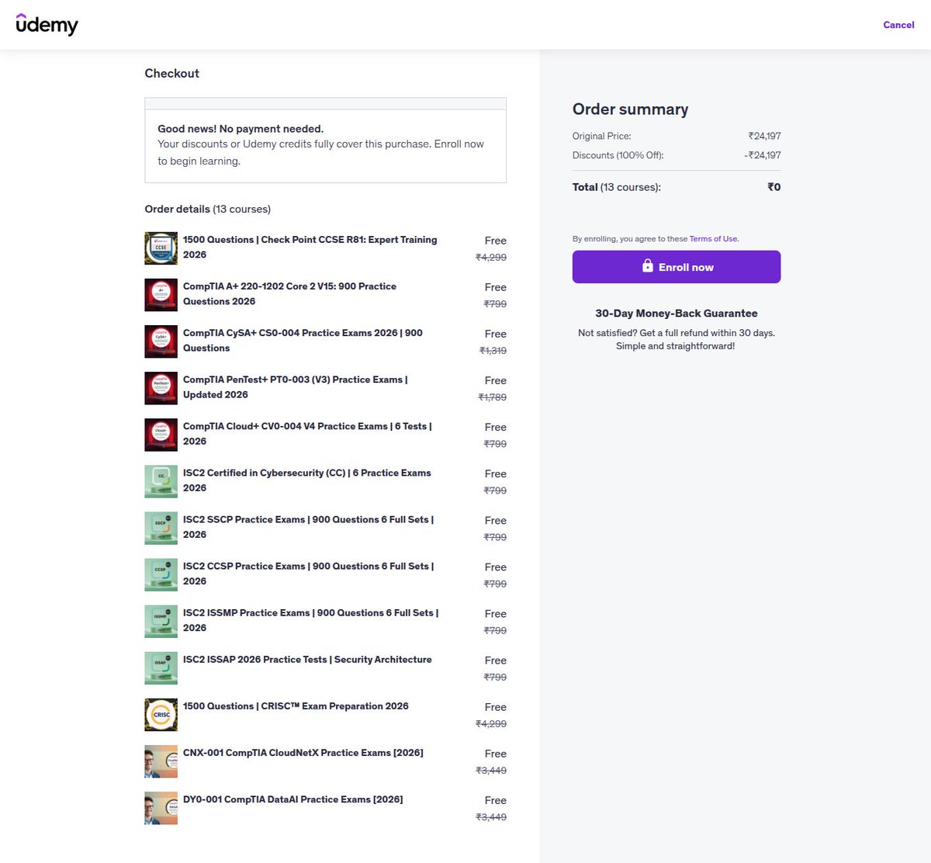
Task: Open the Udemy logo home link
Action: (47, 25)
